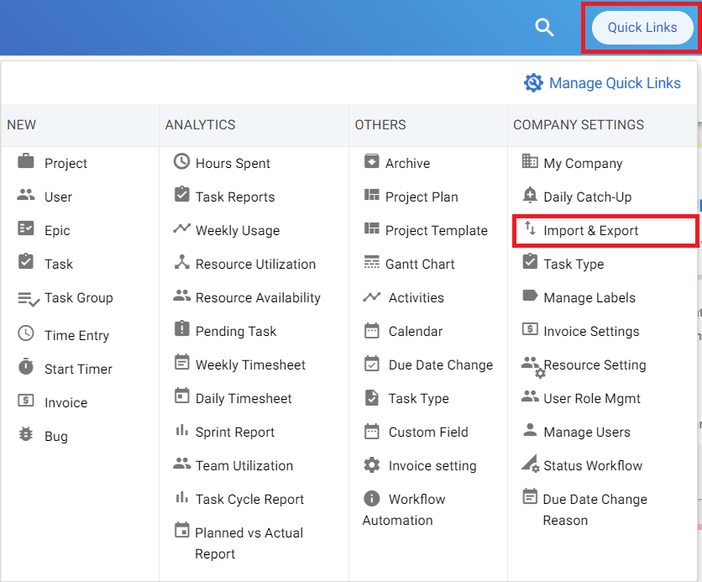Screen dimensions: 702x582
Task: Click the Bug icon
Action: click(25, 434)
